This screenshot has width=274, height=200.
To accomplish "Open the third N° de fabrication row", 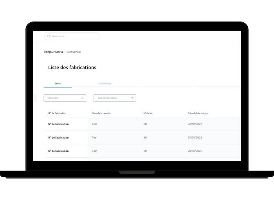I will pyautogui.click(x=58, y=151).
